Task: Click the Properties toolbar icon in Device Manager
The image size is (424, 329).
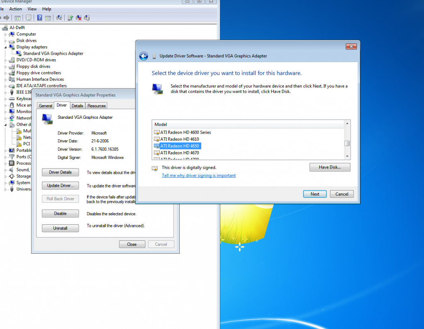Action: click(x=29, y=18)
